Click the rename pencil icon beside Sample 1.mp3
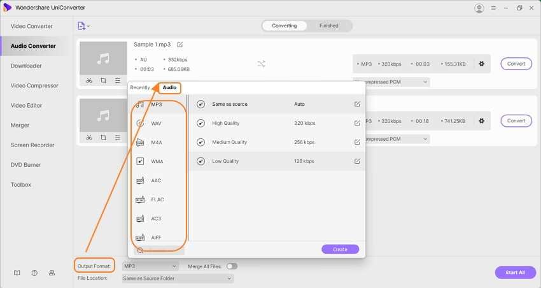The height and width of the screenshot is (288, 541). pyautogui.click(x=180, y=45)
